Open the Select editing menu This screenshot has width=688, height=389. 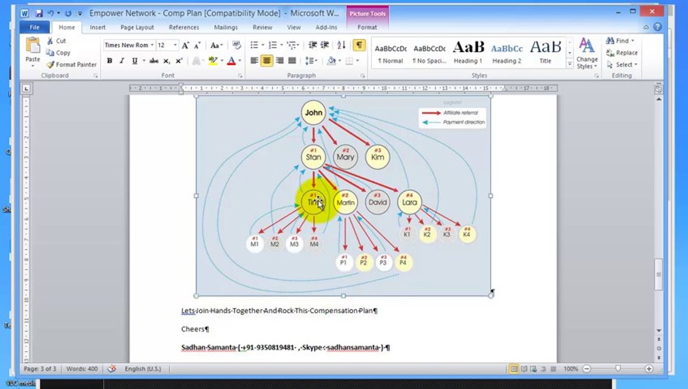(x=622, y=64)
